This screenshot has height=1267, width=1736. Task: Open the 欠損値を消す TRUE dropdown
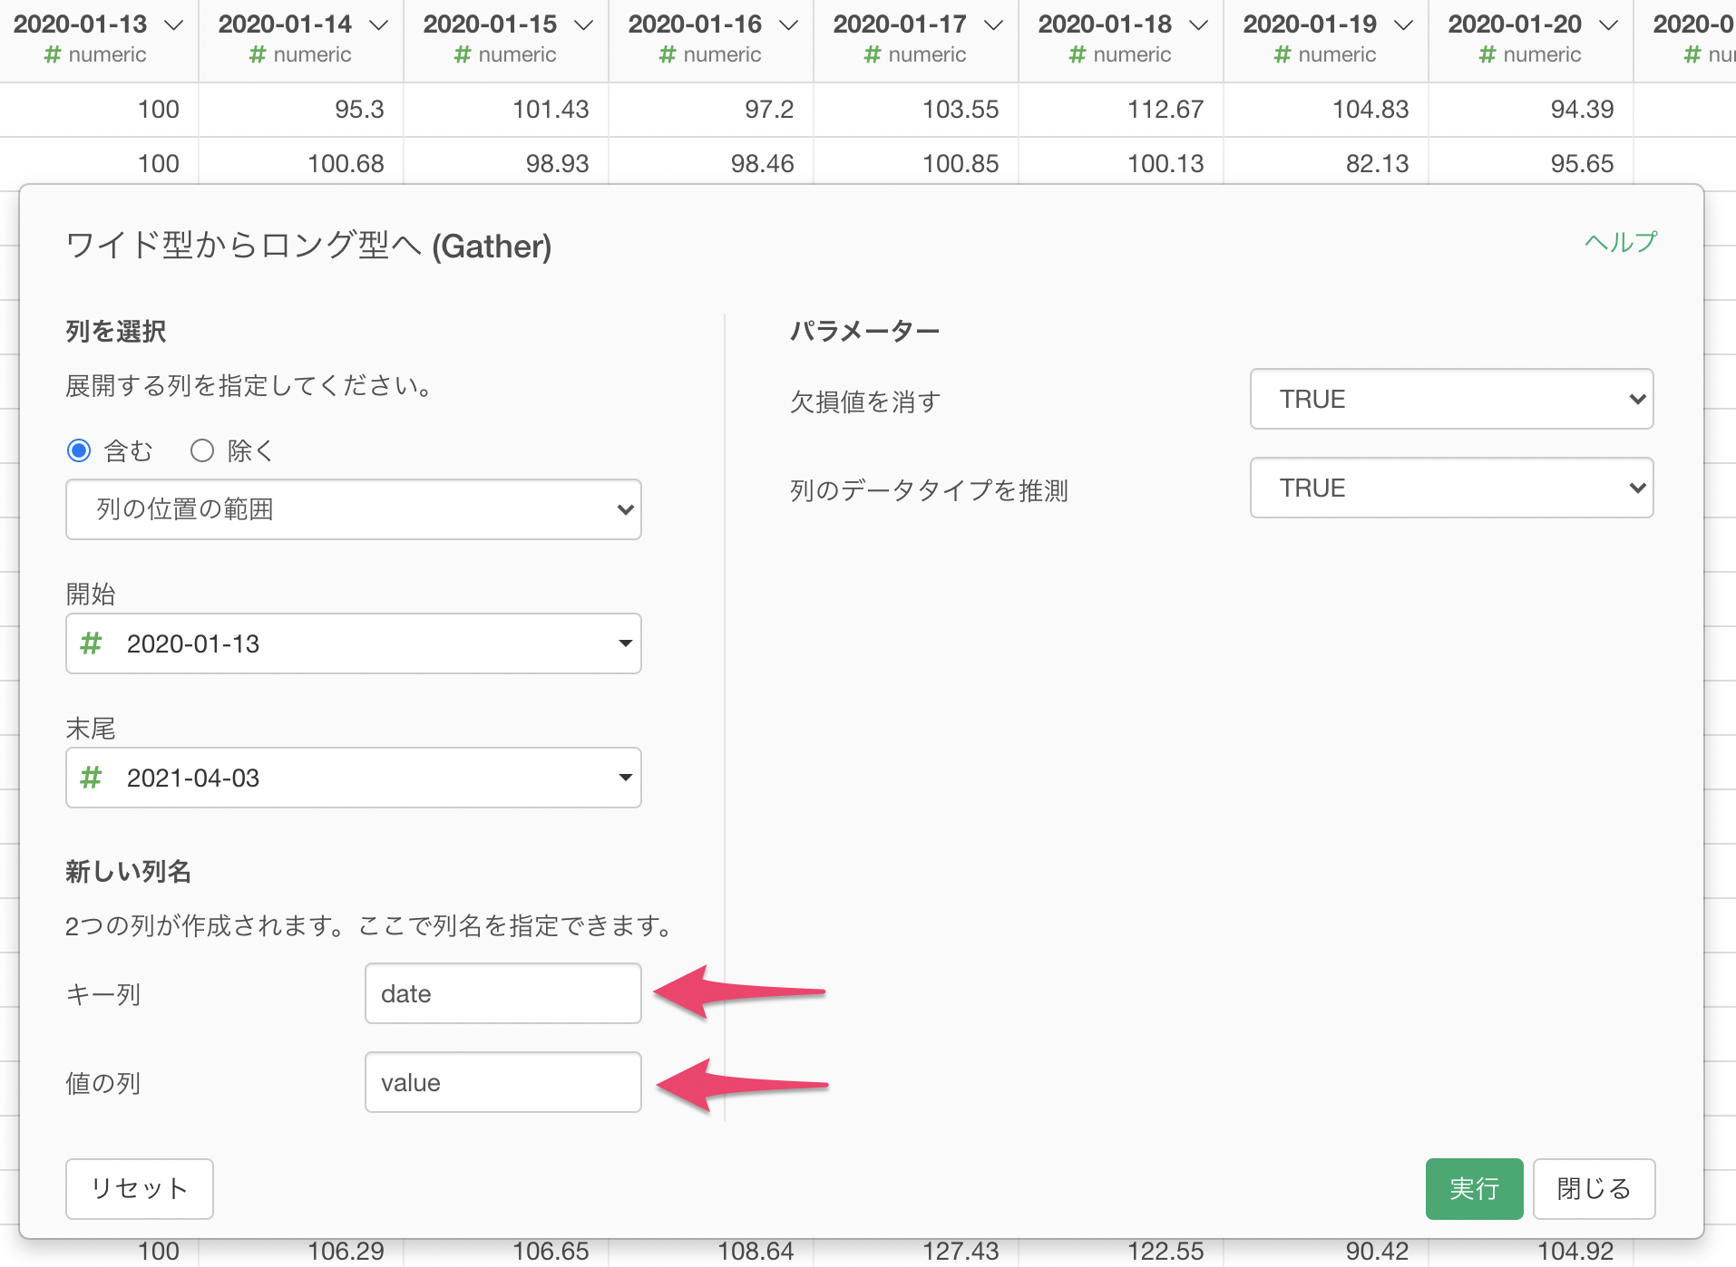1451,399
